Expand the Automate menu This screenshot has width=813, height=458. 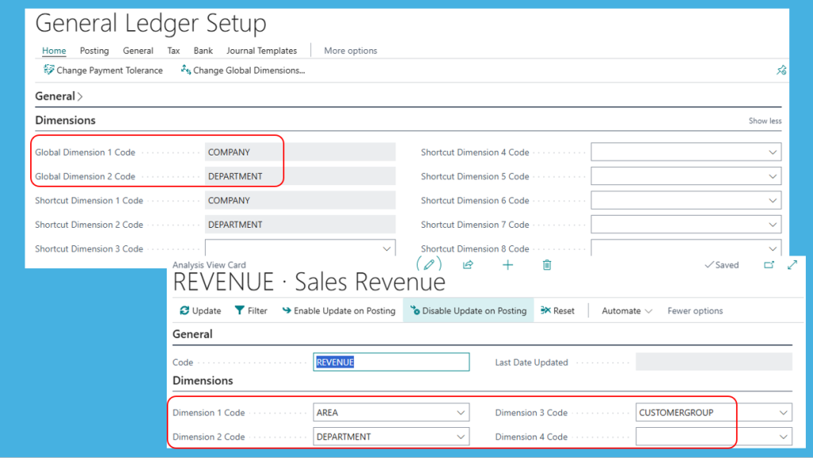tap(627, 311)
